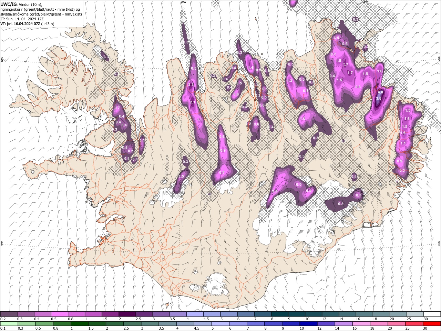Click the dark blue 10 rain legend swatch
The height and width of the screenshot is (331, 441).
point(308,324)
